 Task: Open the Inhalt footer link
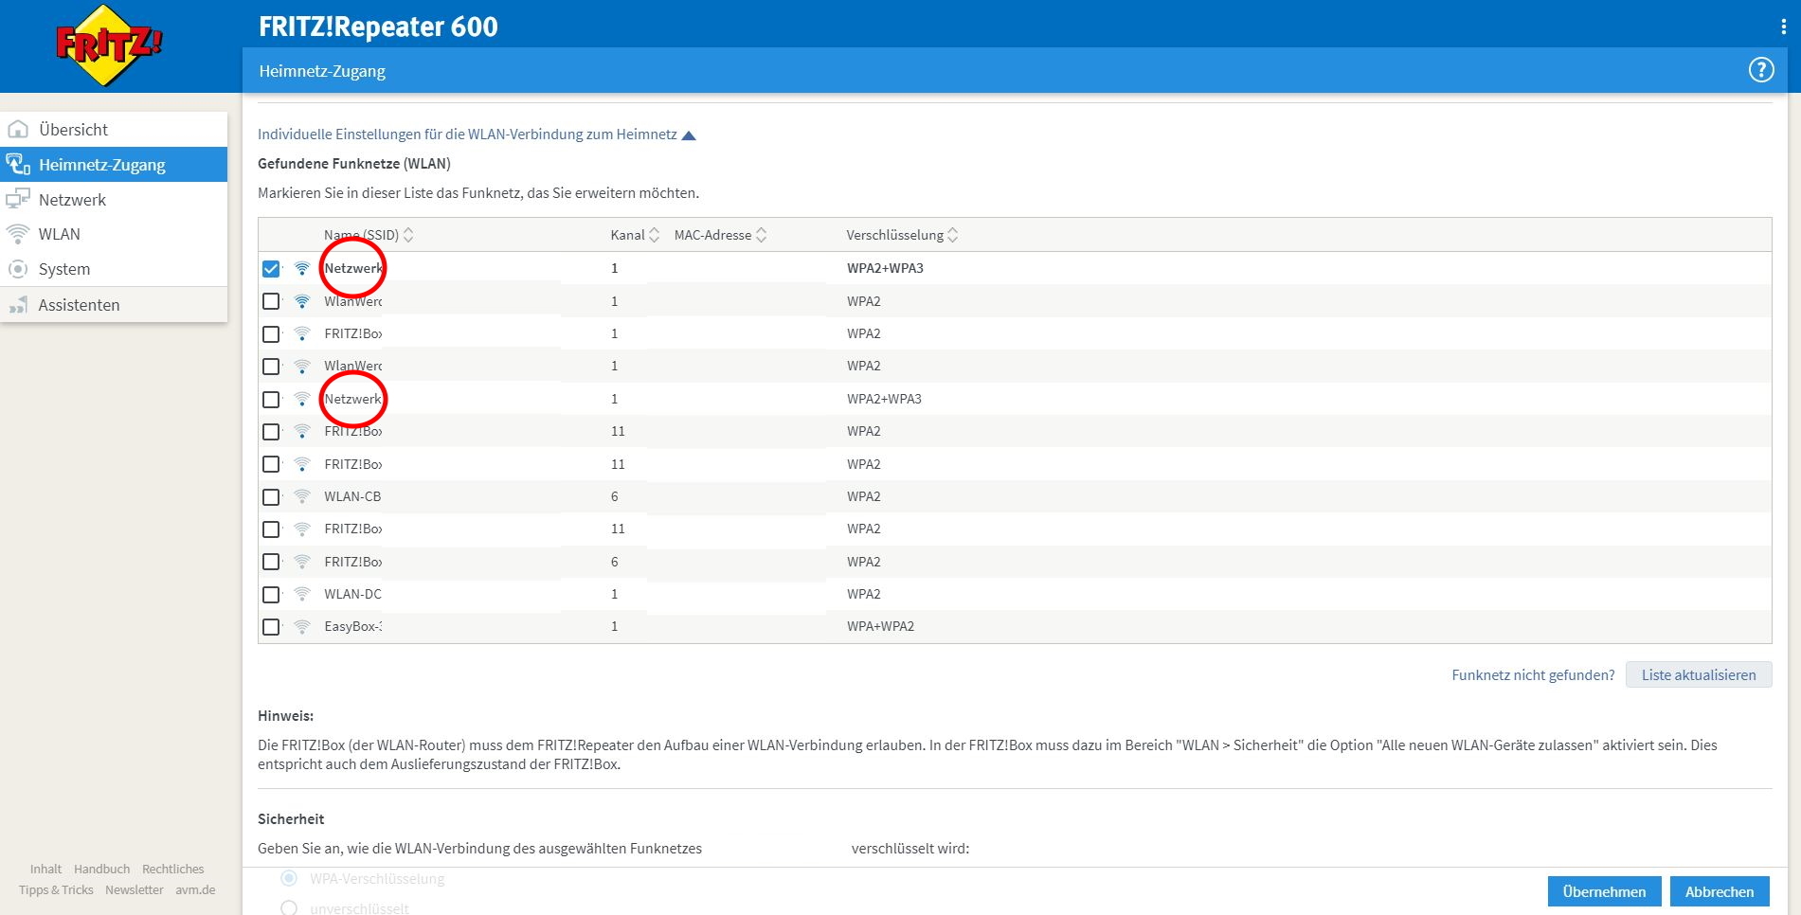pyautogui.click(x=45, y=870)
